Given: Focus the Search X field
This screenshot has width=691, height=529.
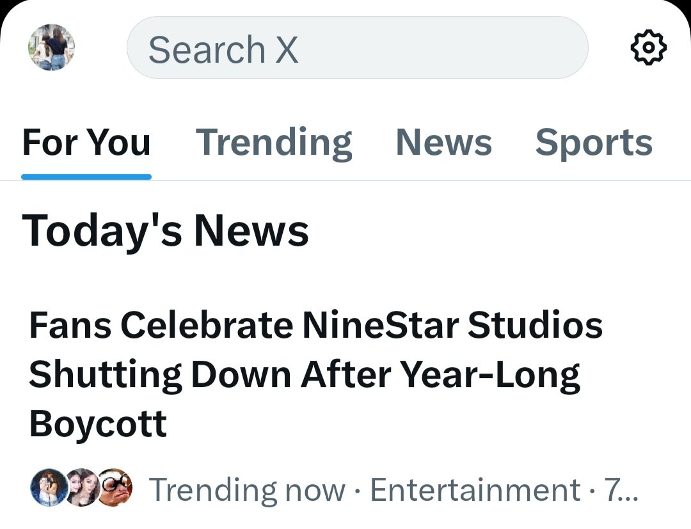Looking at the screenshot, I should (358, 47).
